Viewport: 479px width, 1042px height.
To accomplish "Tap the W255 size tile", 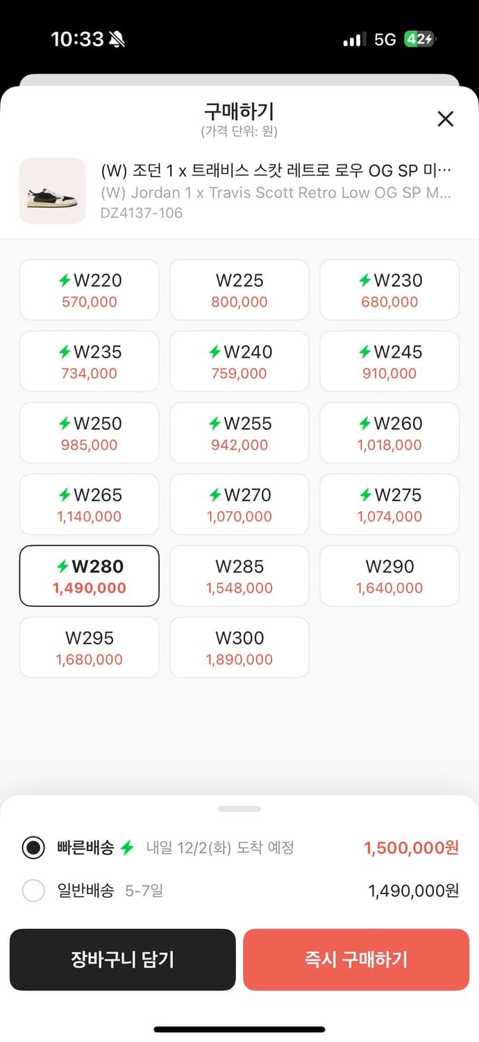I will (x=239, y=433).
